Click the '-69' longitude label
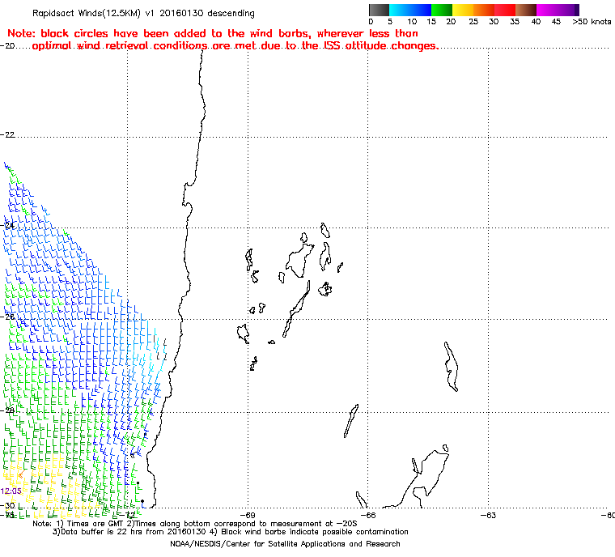This screenshot has width=615, height=557. pos(248,515)
